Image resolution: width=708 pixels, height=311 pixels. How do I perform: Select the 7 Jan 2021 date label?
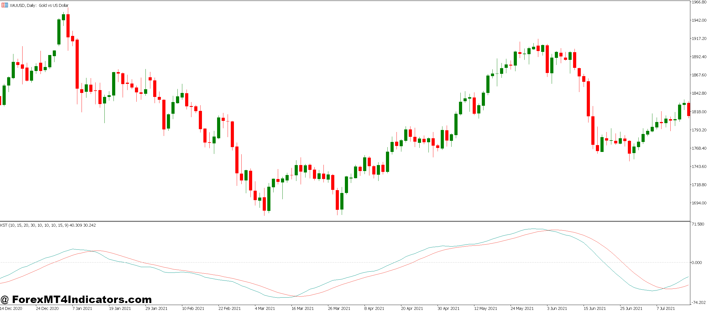click(x=82, y=308)
